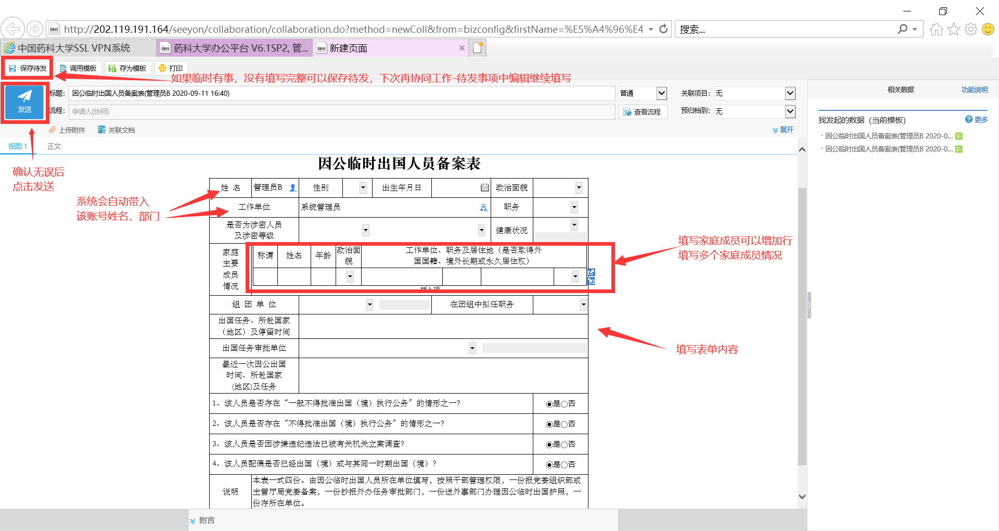This screenshot has height=531, width=999.
Task: Select 否 for question 4 radio
Action: pos(564,465)
